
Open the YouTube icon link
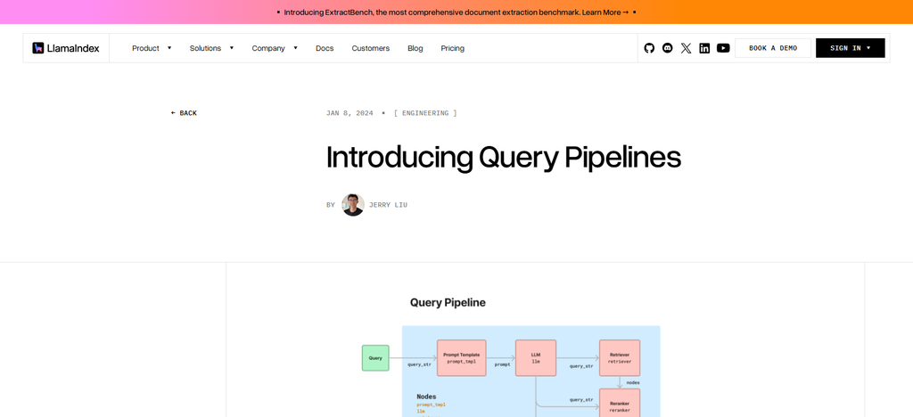[x=723, y=48]
